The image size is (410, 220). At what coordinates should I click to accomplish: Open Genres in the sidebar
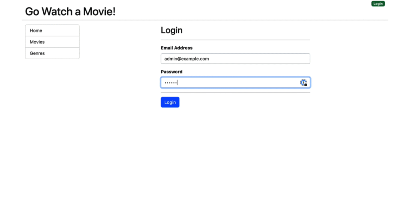tap(52, 53)
